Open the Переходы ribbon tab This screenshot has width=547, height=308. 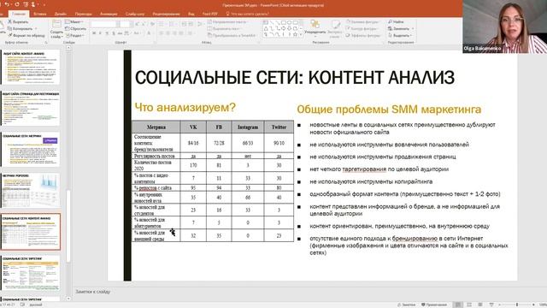(x=84, y=14)
